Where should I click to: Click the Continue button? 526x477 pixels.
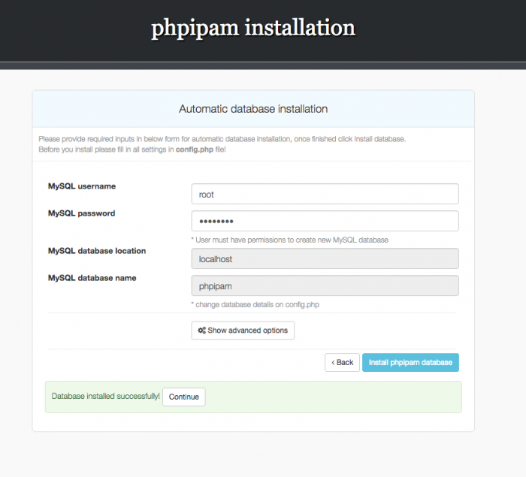point(184,397)
